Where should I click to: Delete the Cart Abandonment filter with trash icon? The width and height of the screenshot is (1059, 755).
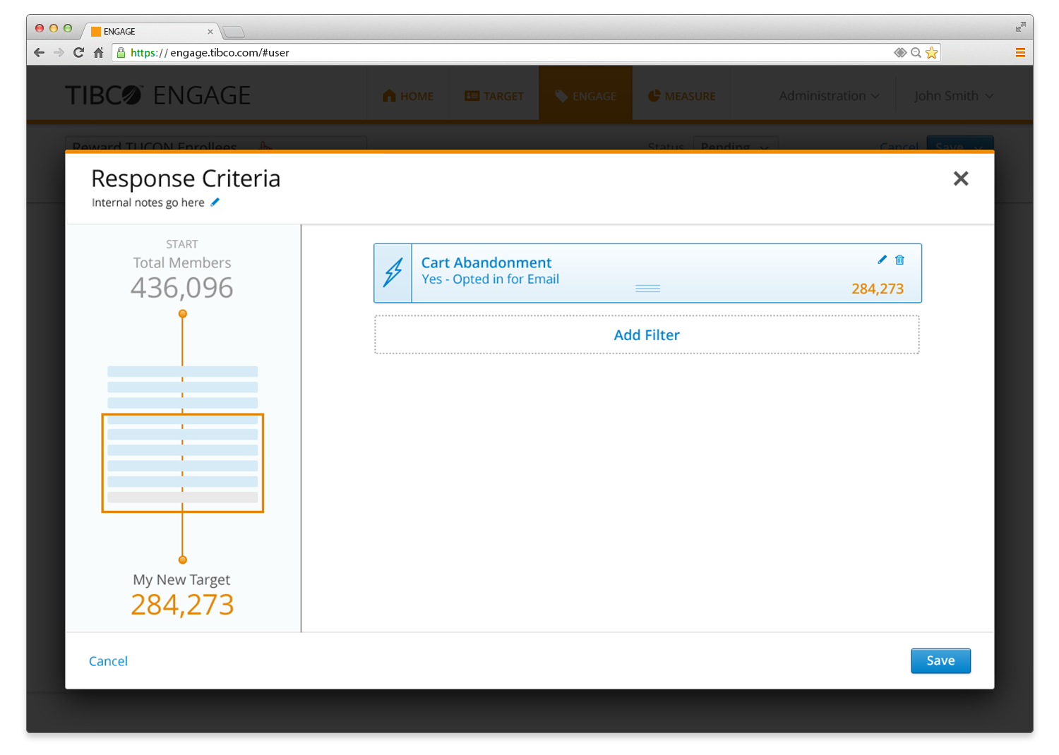(899, 260)
